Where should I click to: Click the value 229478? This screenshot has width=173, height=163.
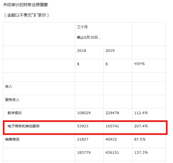pyautogui.click(x=112, y=113)
